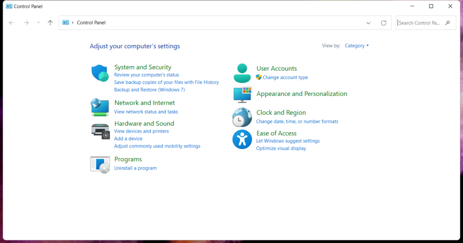Click the search magnifier icon
Screen dimensions: 463x243
[x=448, y=23]
